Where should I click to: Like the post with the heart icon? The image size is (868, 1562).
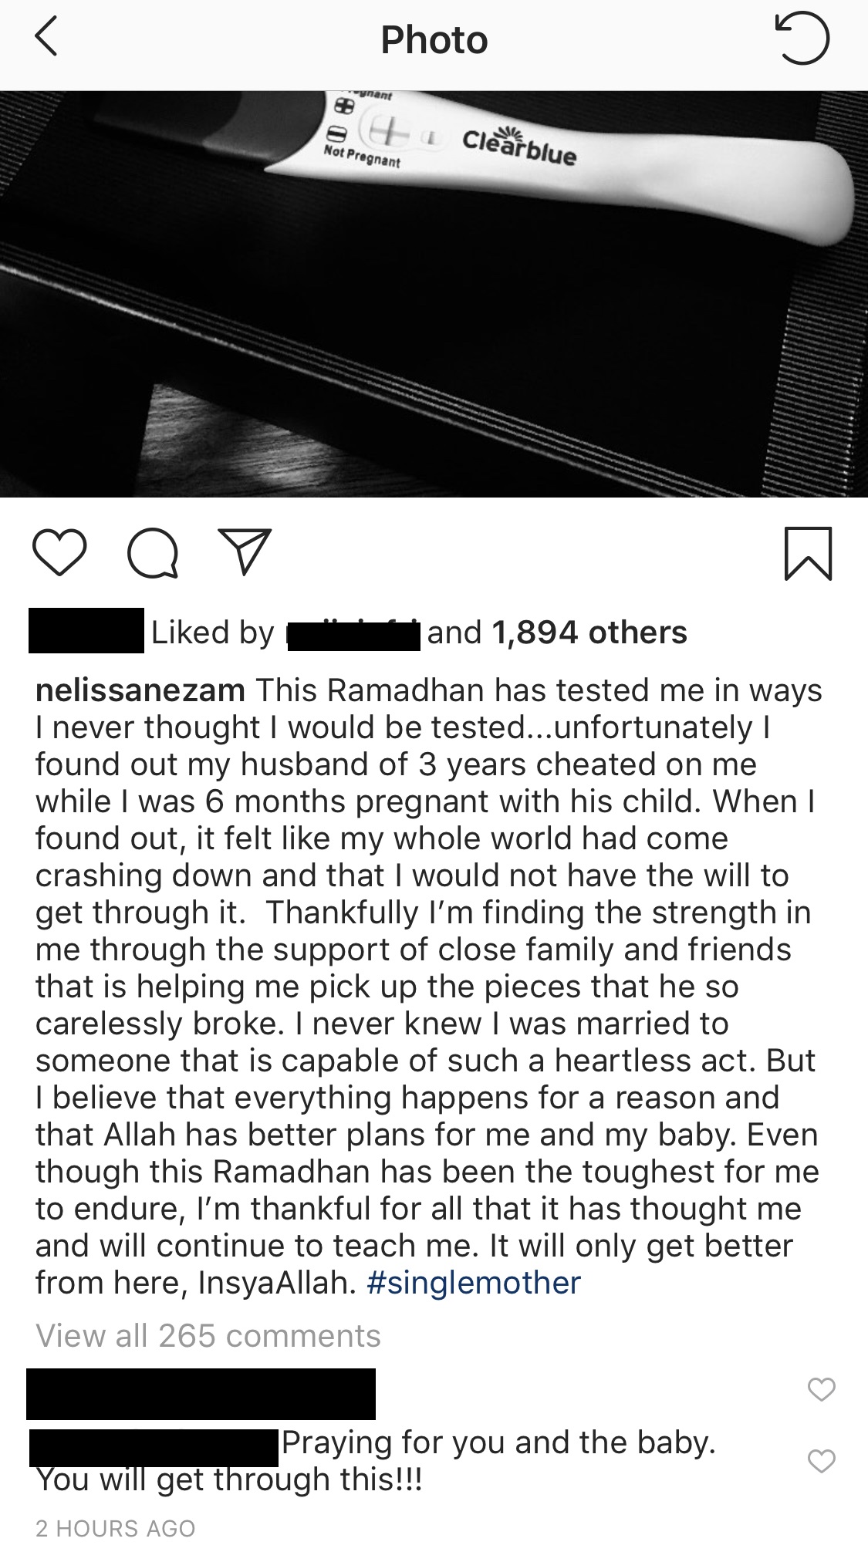pos(59,552)
